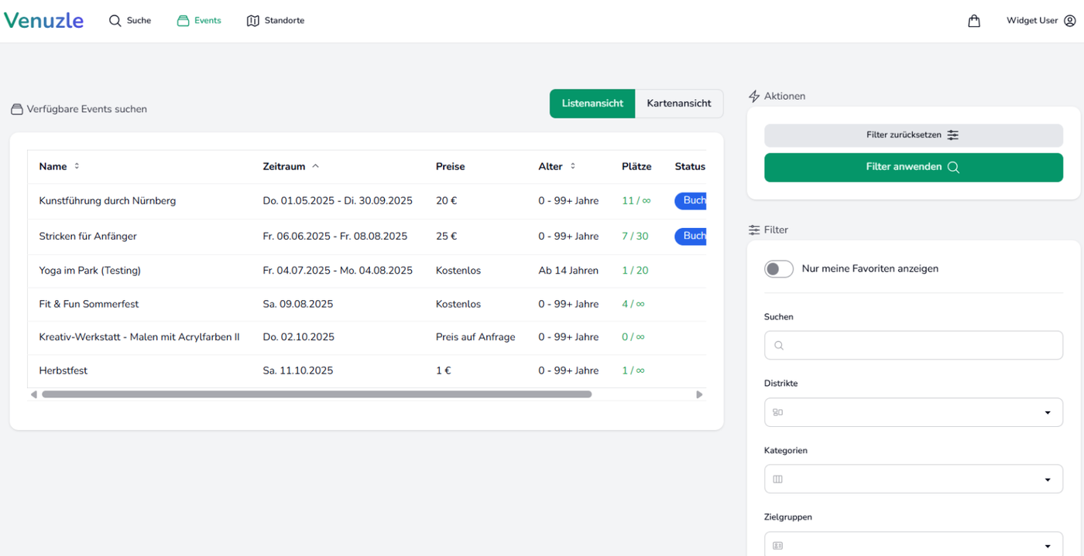Open the Zielgruppen dropdown
The image size is (1084, 556).
pos(914,544)
